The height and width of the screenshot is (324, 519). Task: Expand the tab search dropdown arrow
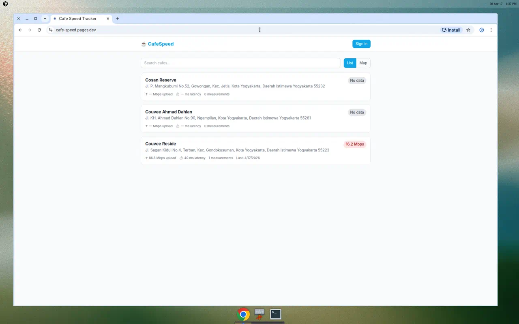click(45, 19)
